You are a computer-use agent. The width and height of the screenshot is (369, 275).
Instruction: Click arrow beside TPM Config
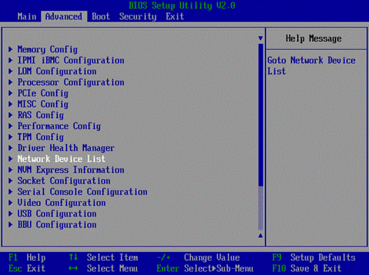coord(10,137)
